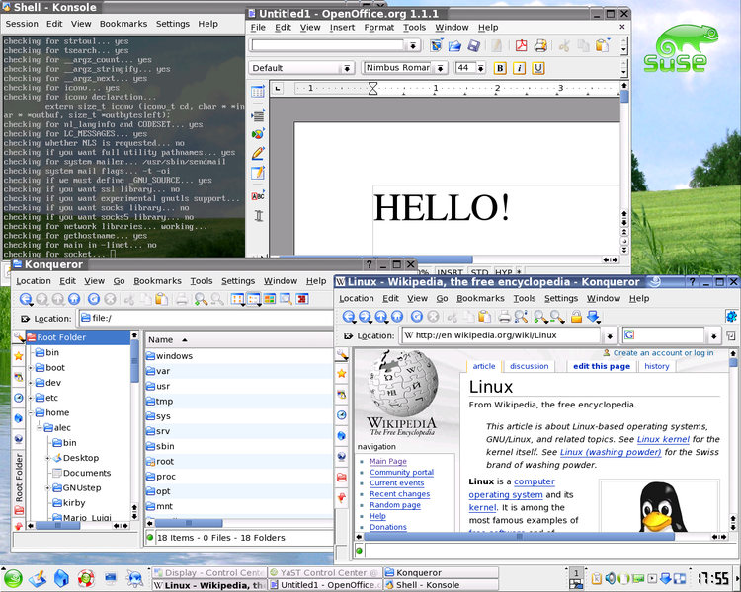Click the volume speaker icon in system tray
This screenshot has width=741, height=592.
click(613, 578)
